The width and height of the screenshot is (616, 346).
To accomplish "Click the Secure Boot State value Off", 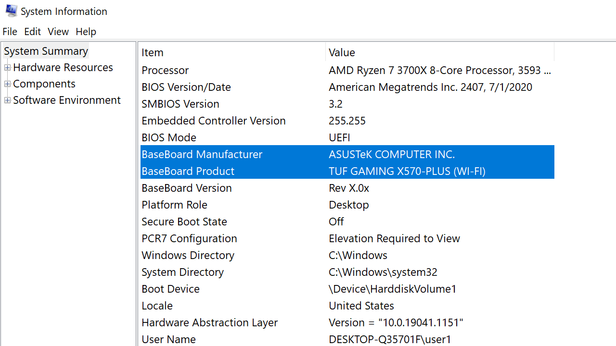I will (x=336, y=222).
